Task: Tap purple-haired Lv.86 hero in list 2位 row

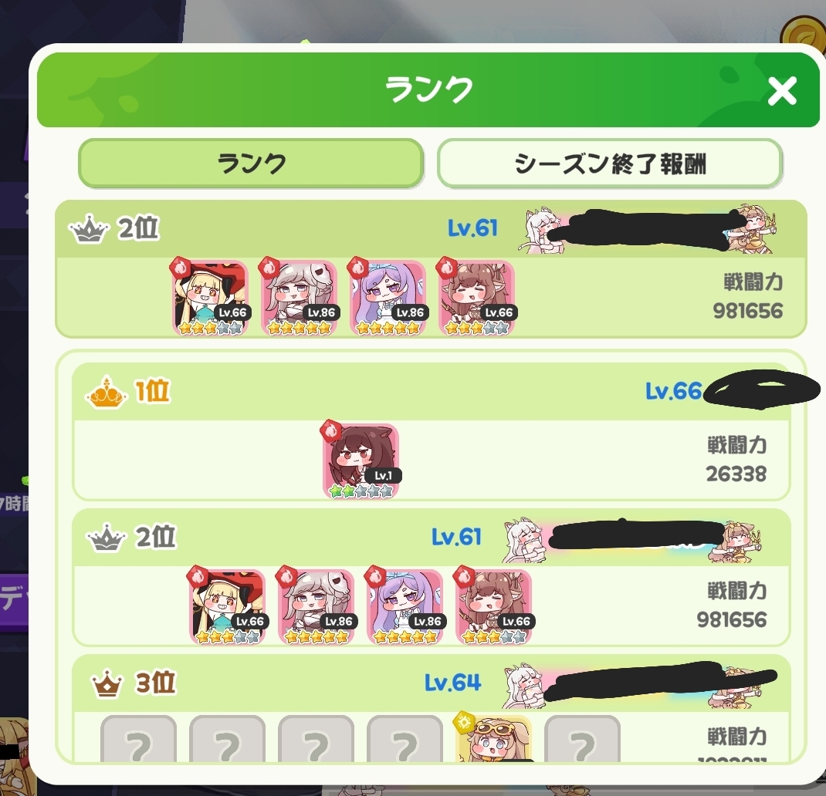Action: pos(405,606)
